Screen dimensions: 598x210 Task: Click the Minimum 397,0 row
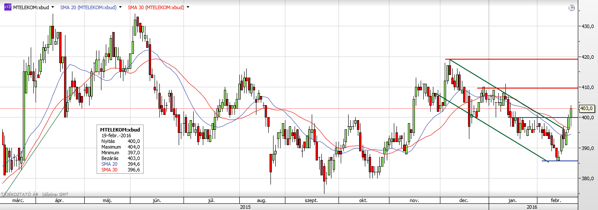click(x=120, y=153)
